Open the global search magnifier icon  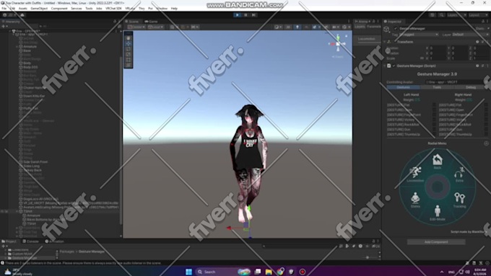(441, 15)
